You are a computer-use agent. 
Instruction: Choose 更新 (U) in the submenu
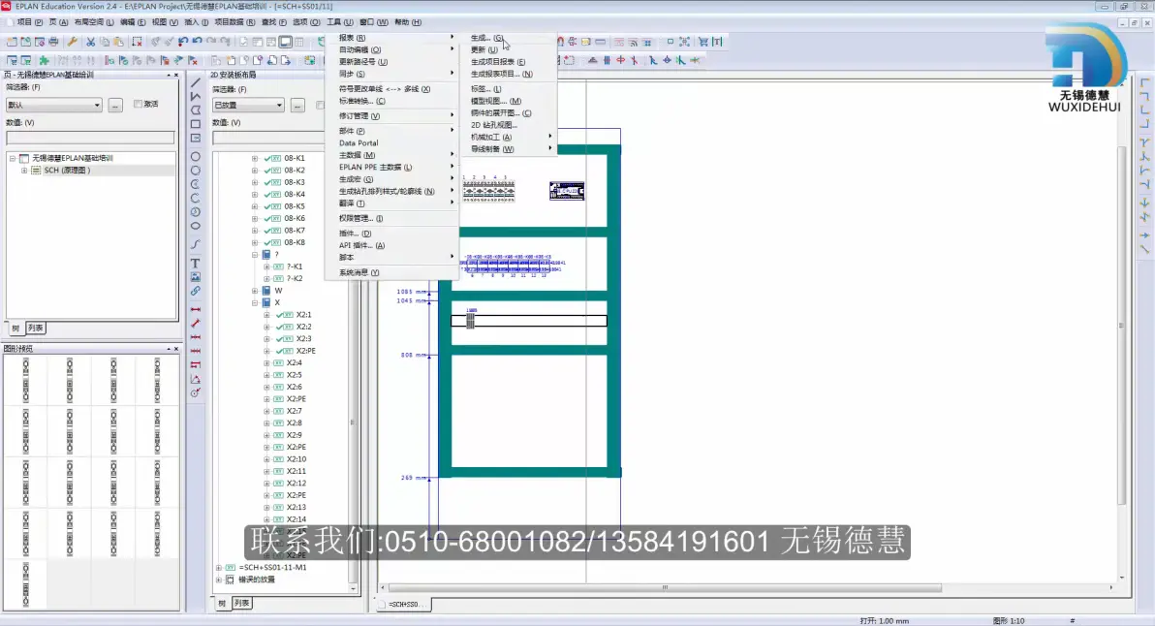tap(484, 50)
